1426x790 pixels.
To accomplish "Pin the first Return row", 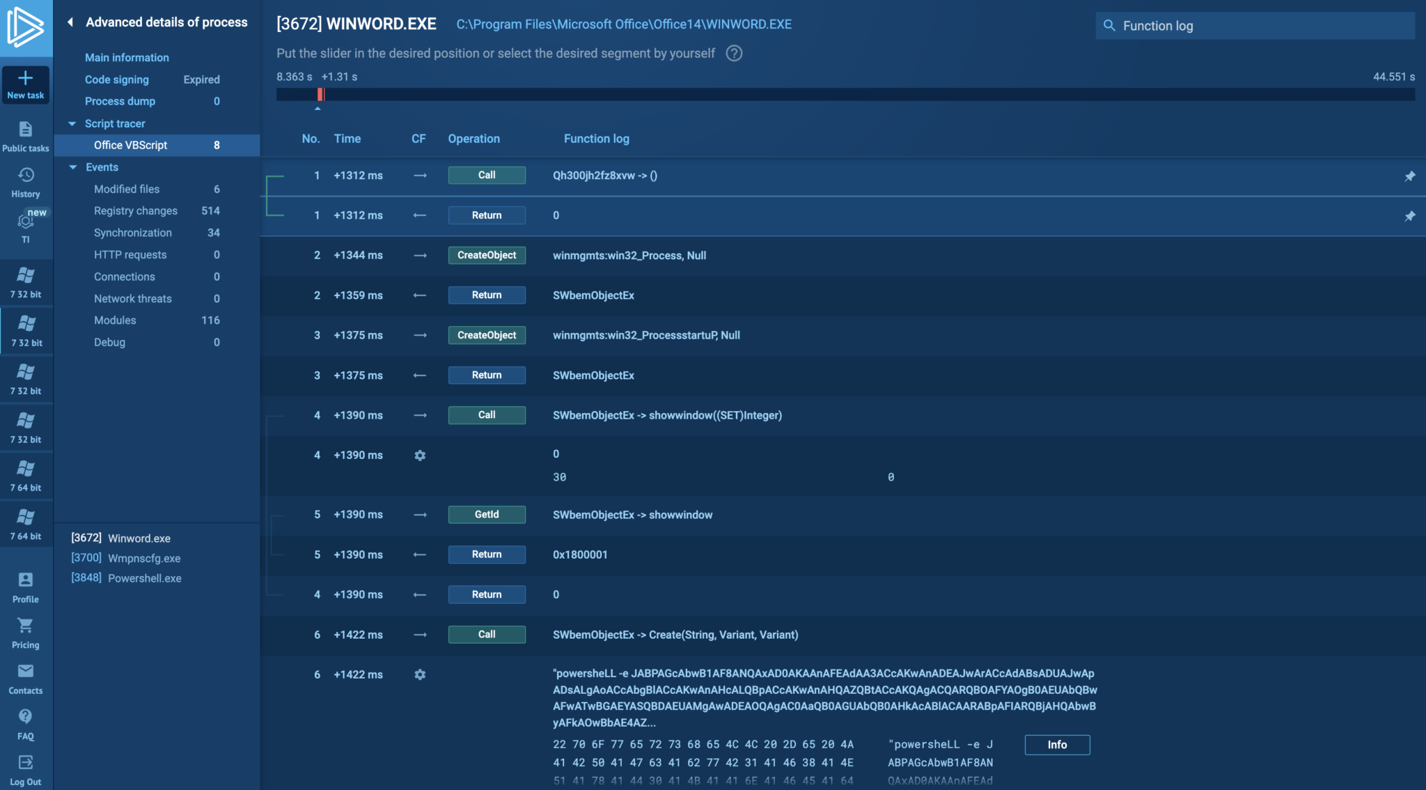I will pos(1409,216).
